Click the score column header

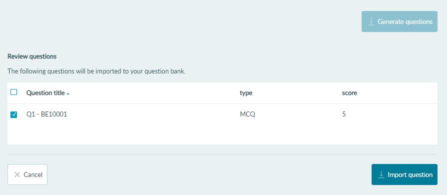click(x=350, y=93)
